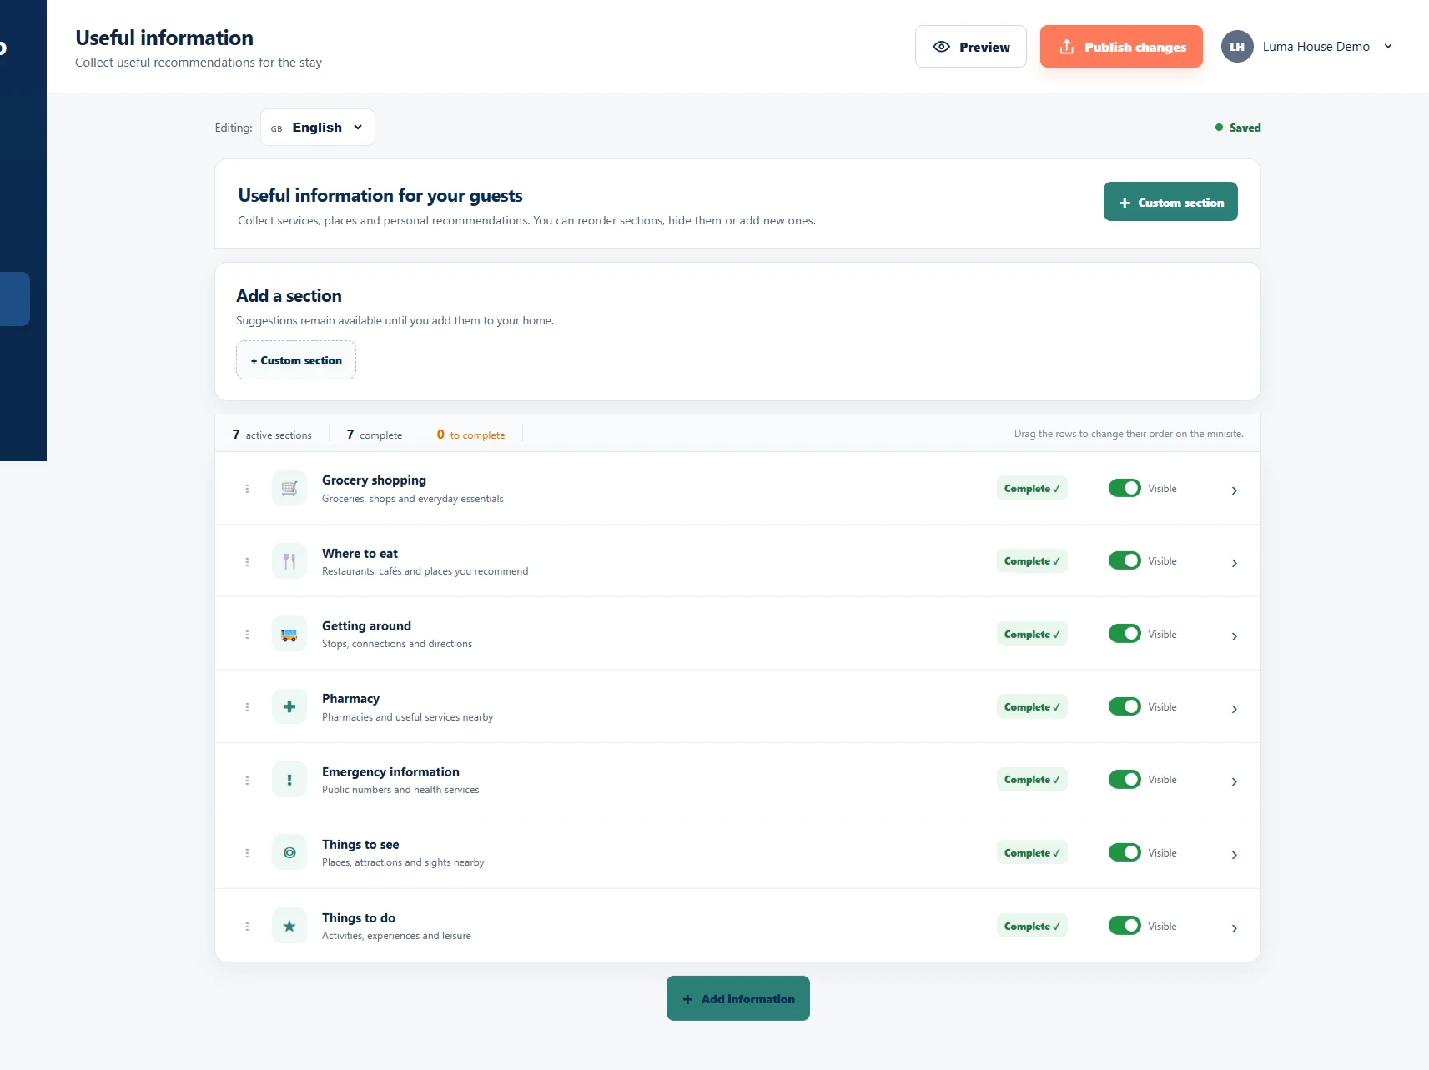Expand the Pharmacy row chevron
The image size is (1429, 1070).
click(x=1234, y=709)
